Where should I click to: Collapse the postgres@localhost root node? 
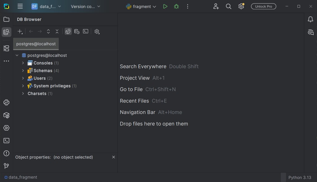click(x=17, y=55)
